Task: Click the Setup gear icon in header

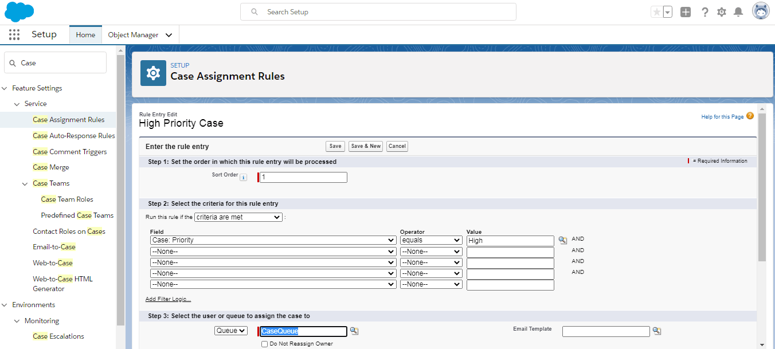Action: click(x=722, y=12)
